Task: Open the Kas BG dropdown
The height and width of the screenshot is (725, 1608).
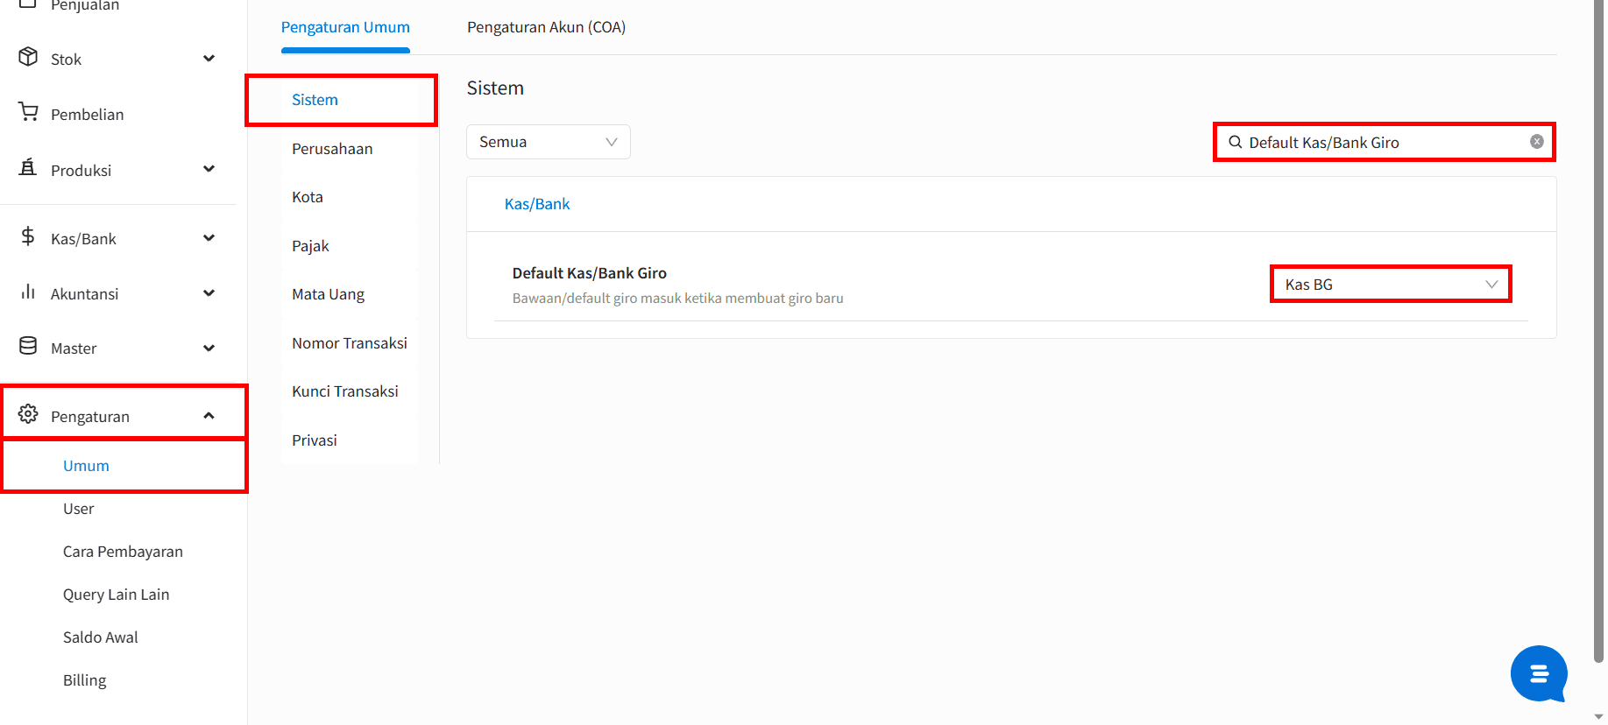Action: [1390, 285]
